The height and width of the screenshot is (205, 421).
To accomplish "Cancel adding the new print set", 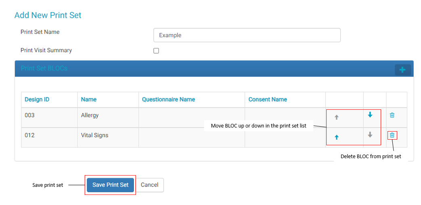I will (150, 185).
